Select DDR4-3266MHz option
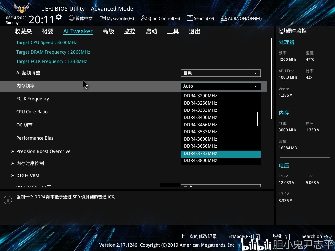The width and height of the screenshot is (335, 251). 221,103
